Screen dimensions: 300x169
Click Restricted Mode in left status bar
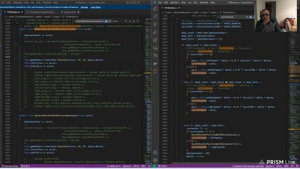(x=10, y=166)
